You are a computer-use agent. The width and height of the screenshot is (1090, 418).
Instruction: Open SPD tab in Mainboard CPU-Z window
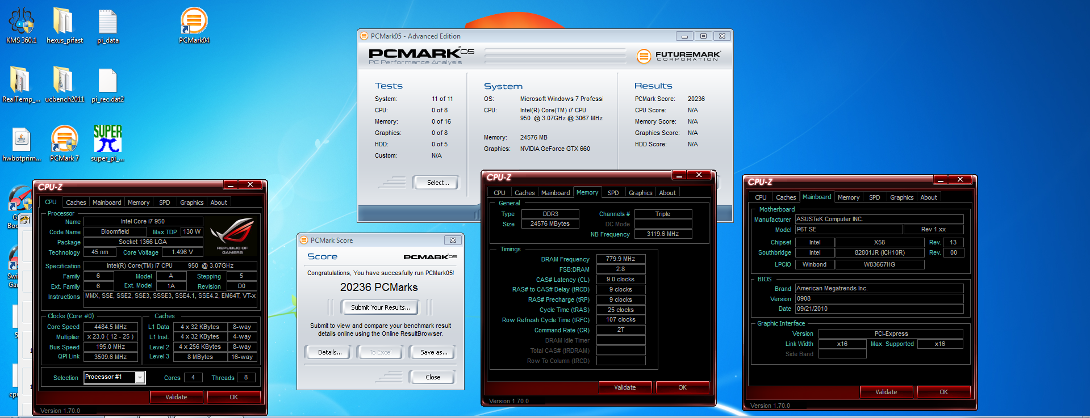(x=875, y=197)
